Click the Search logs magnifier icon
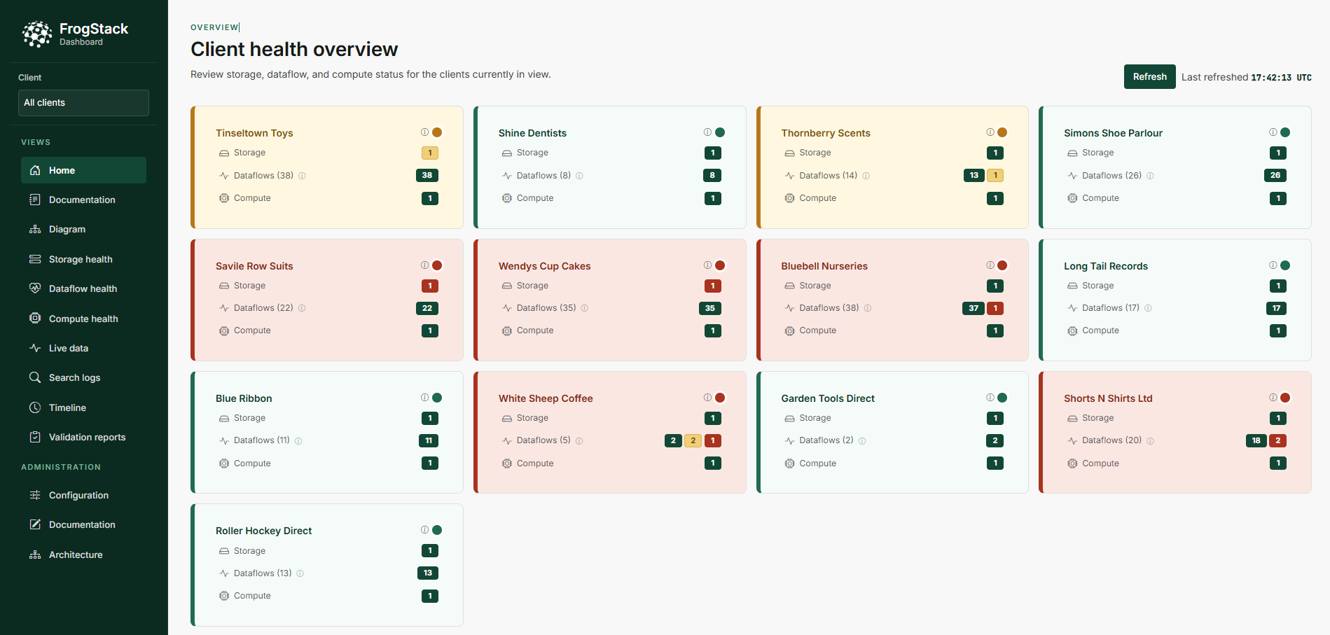The height and width of the screenshot is (635, 1330). [35, 377]
